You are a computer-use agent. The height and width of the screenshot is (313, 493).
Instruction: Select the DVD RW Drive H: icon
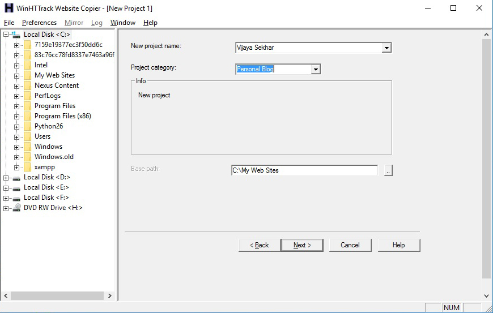tap(17, 208)
